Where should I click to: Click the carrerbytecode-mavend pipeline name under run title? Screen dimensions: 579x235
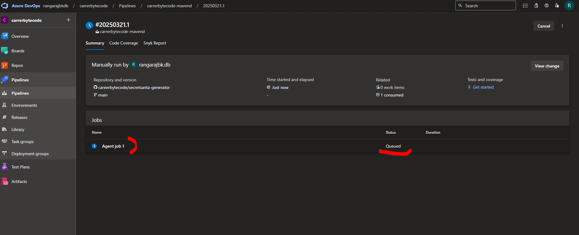pos(122,31)
